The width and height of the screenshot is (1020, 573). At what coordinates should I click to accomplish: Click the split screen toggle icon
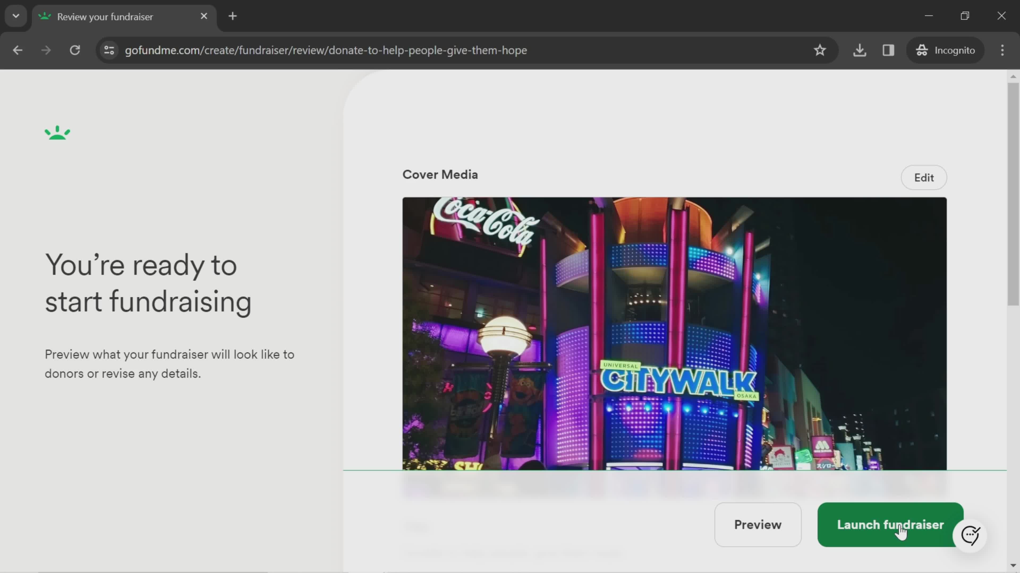(888, 50)
